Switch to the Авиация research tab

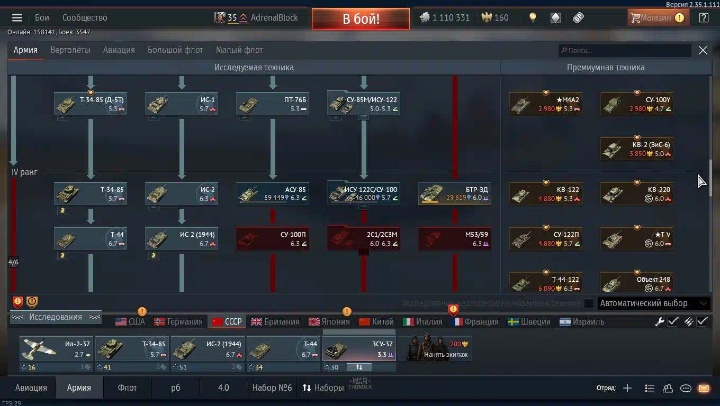(119, 50)
